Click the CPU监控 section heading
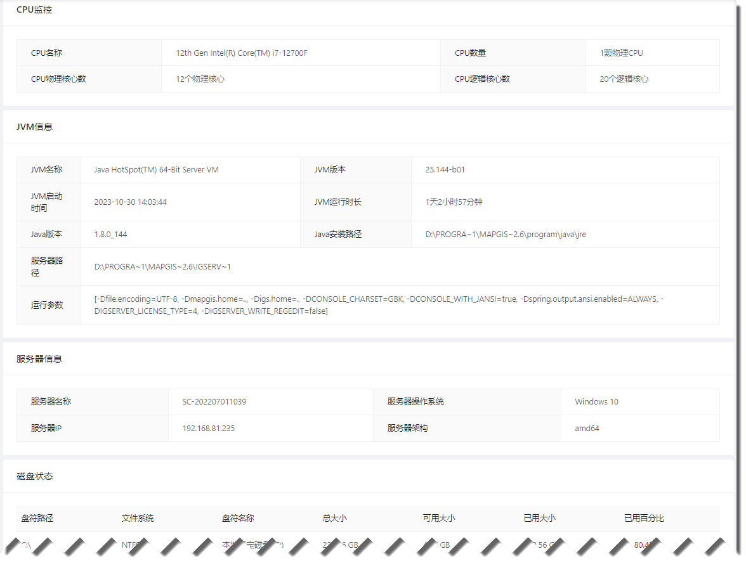 (34, 10)
